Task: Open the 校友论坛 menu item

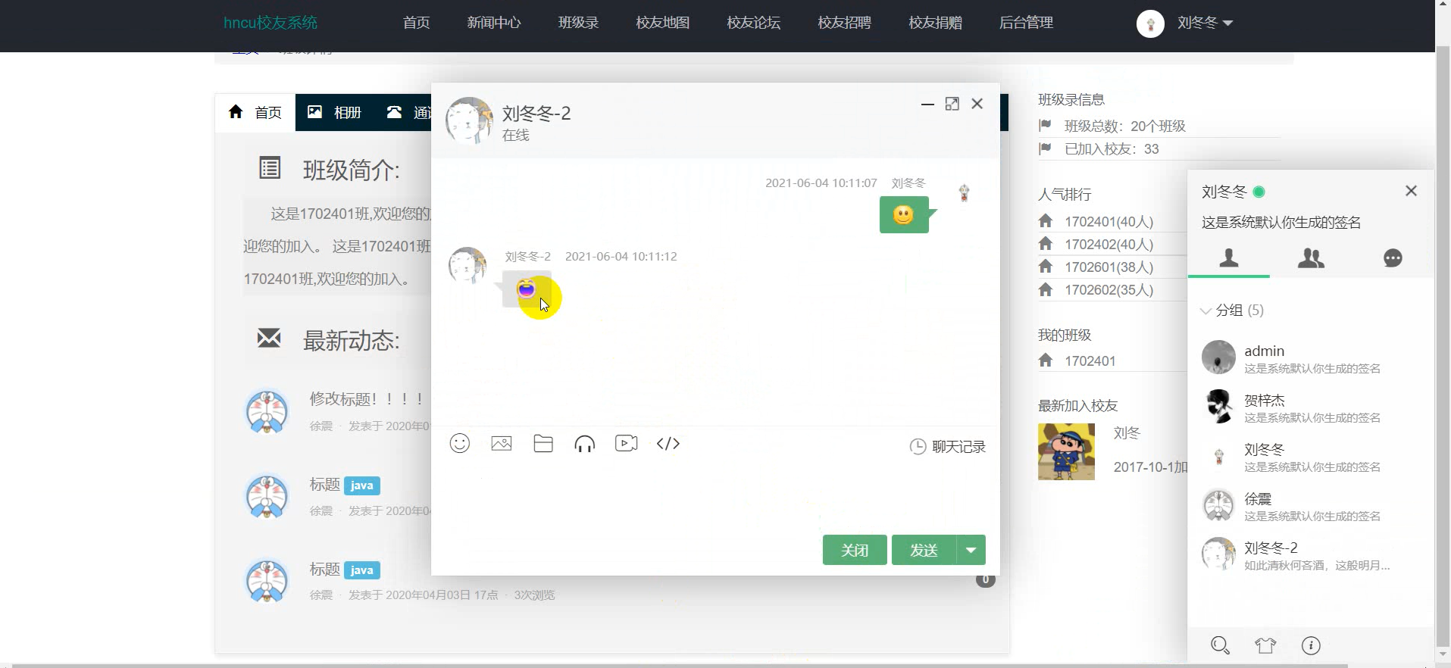Action: (x=753, y=23)
